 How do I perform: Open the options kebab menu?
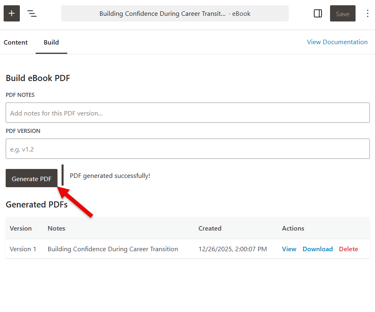(367, 13)
